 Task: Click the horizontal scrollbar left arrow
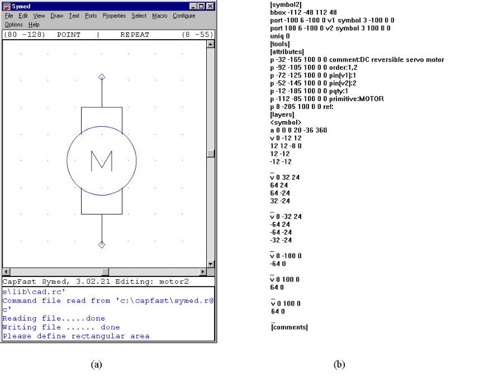click(x=6, y=271)
